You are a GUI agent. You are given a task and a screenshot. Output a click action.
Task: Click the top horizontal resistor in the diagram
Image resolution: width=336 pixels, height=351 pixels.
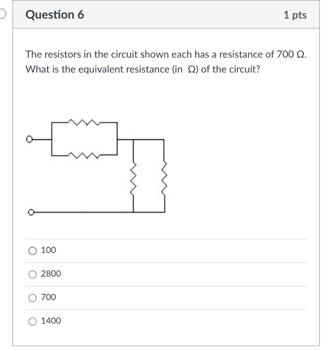coord(84,122)
